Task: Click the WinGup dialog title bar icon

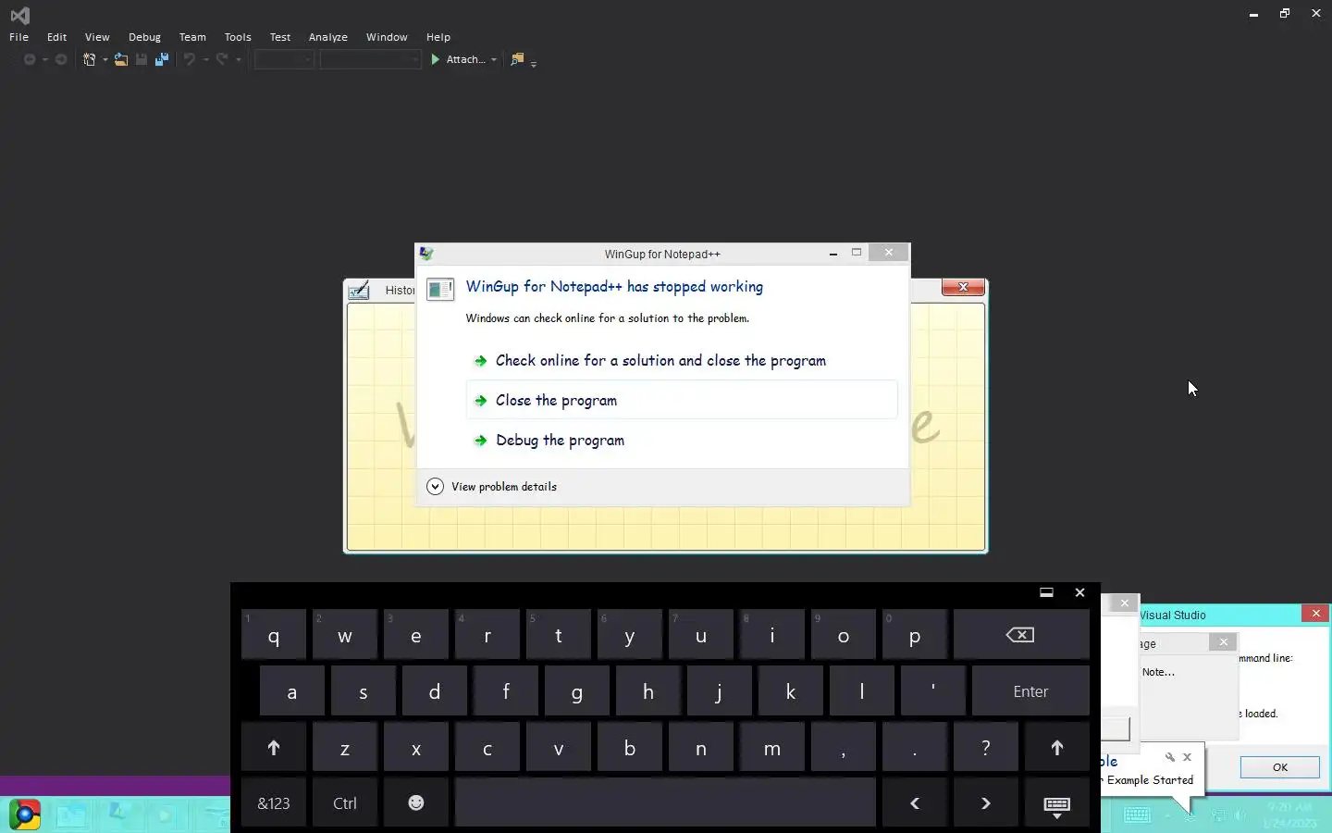Action: (x=426, y=254)
